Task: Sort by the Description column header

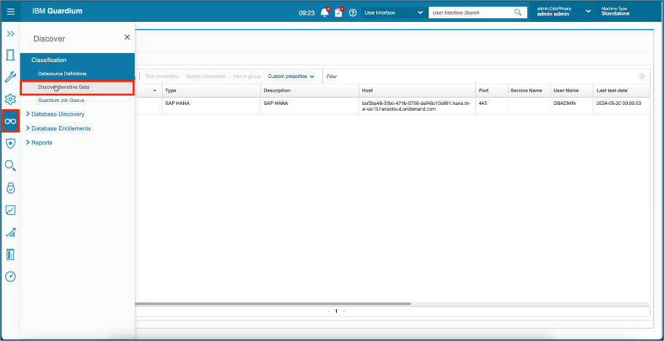Action: tap(309, 90)
